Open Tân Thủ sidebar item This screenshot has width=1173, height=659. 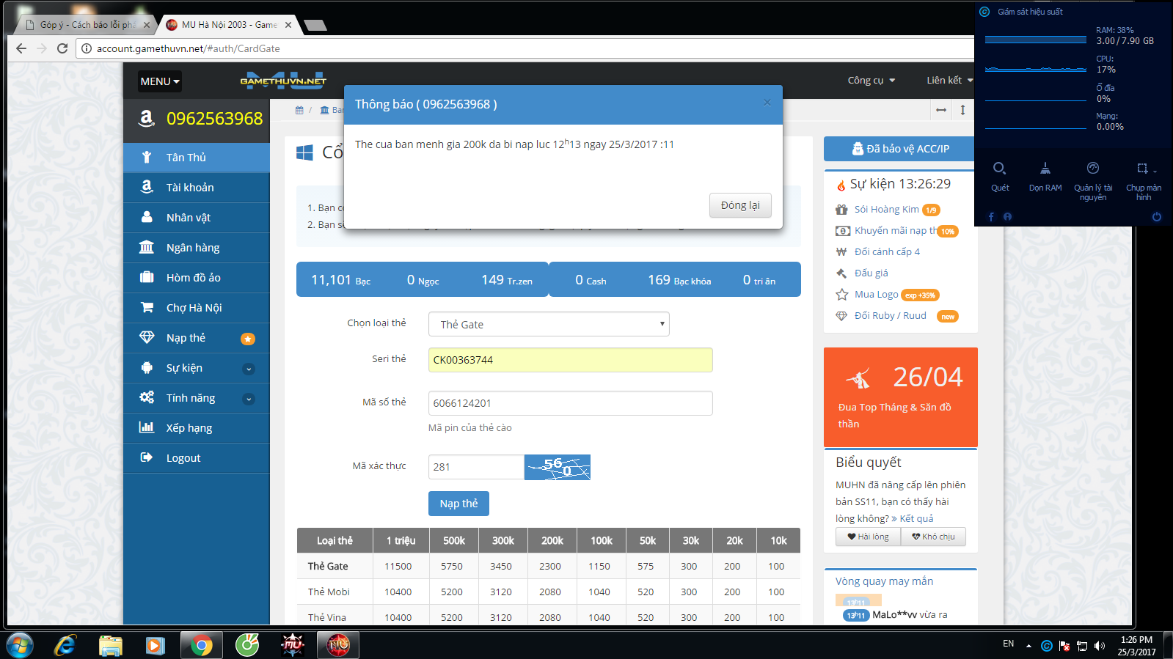pyautogui.click(x=197, y=158)
